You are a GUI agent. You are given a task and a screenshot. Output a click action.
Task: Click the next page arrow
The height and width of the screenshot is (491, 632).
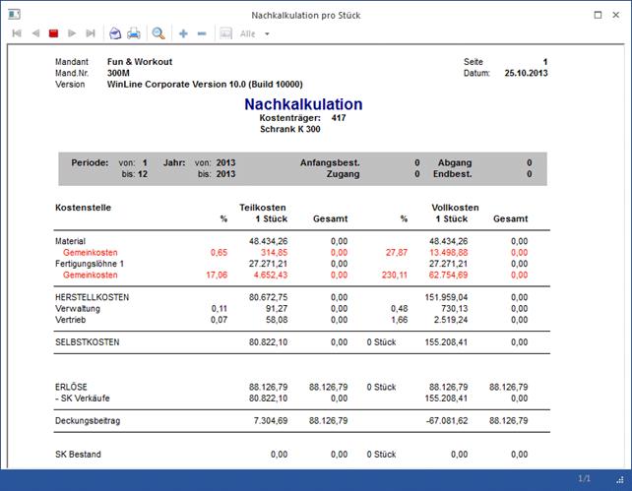(72, 33)
